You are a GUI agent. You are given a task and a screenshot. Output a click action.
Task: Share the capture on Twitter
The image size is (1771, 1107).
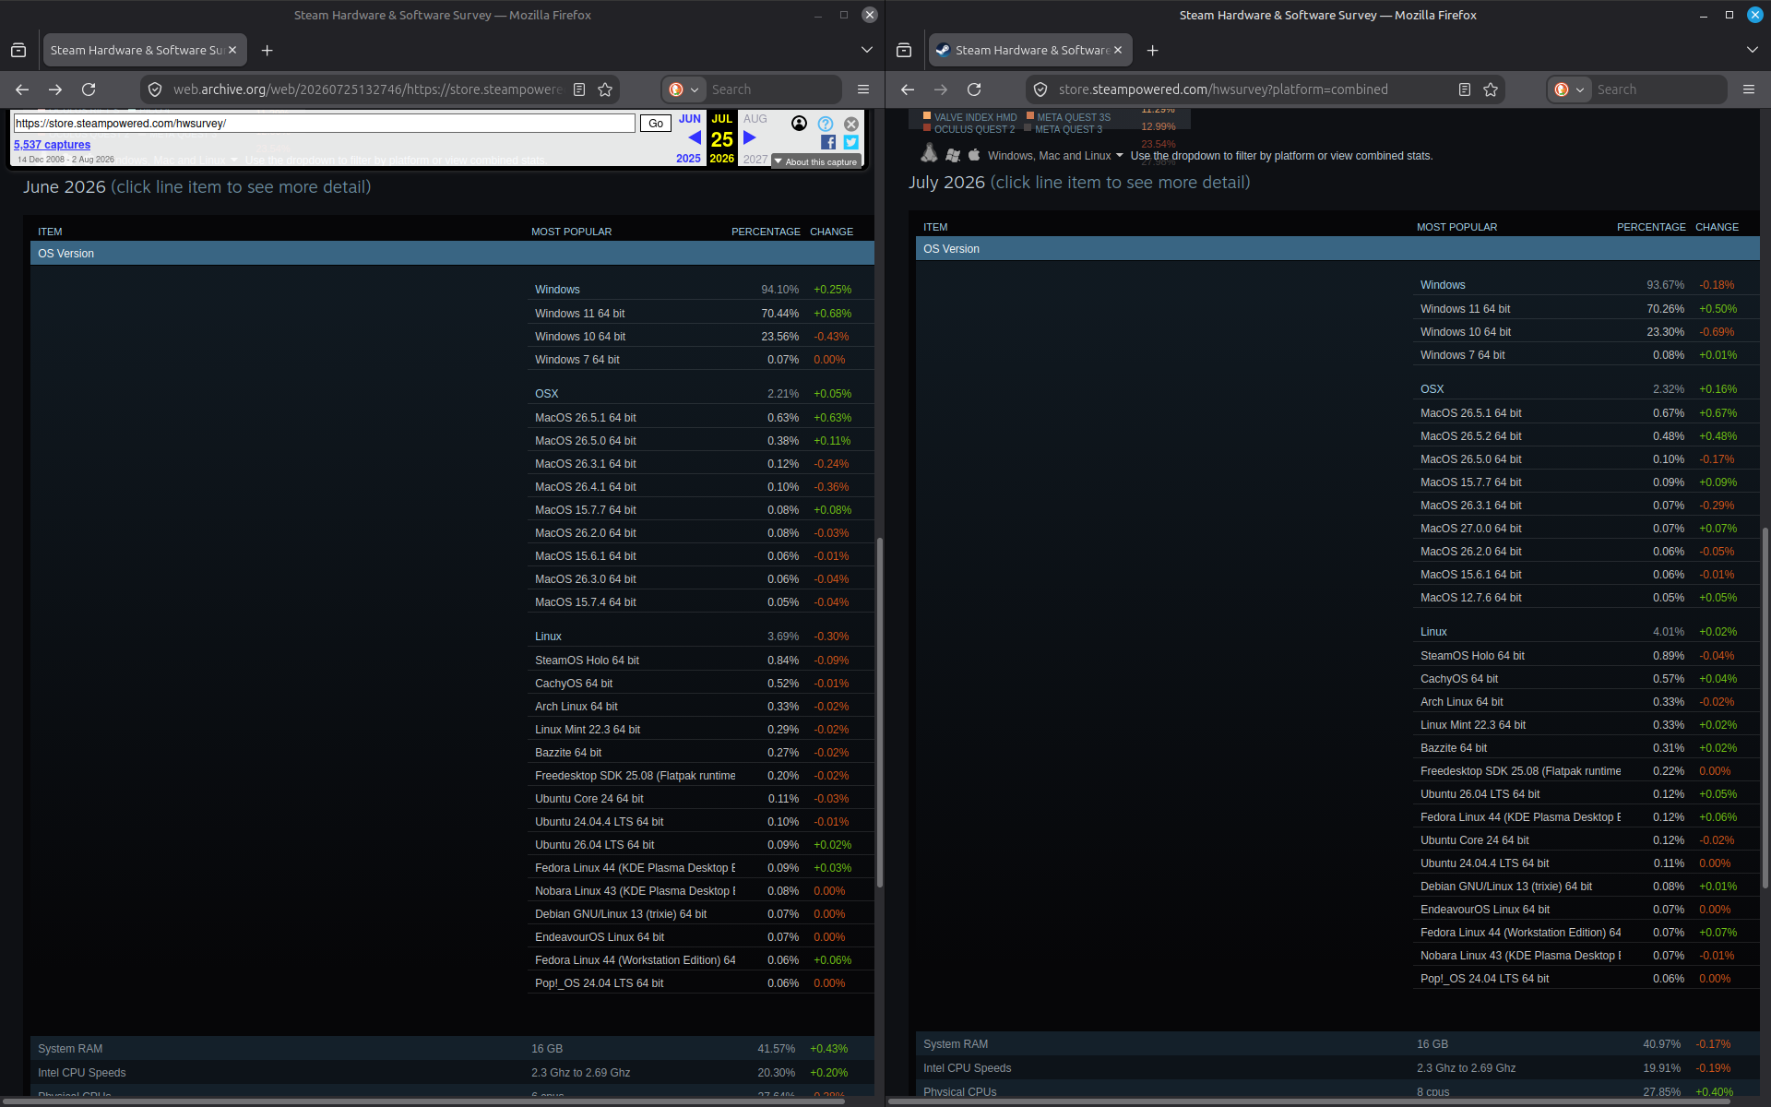point(850,142)
